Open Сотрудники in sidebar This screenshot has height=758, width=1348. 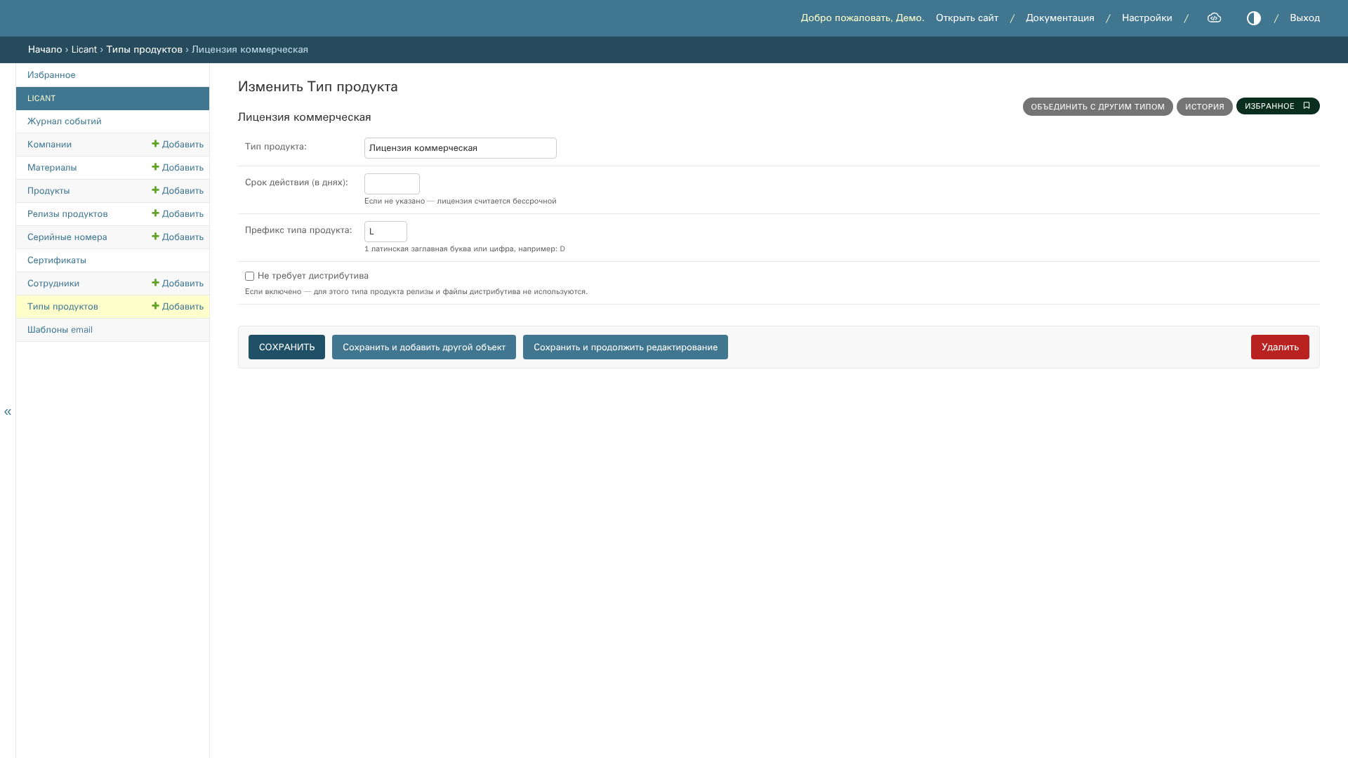click(x=53, y=284)
